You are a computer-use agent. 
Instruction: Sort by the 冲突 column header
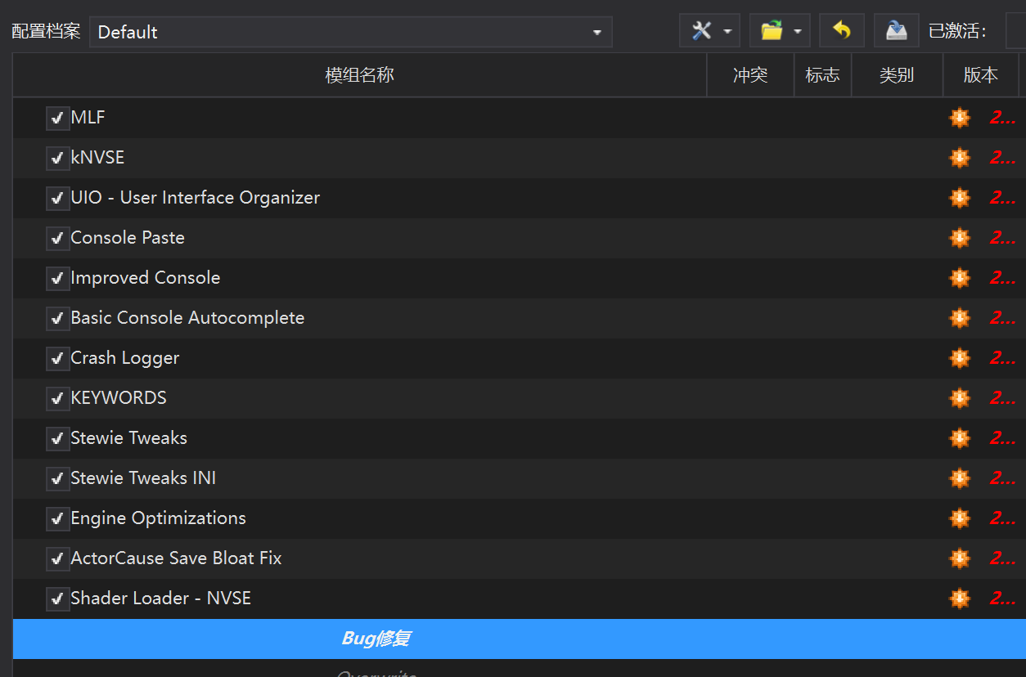point(749,75)
